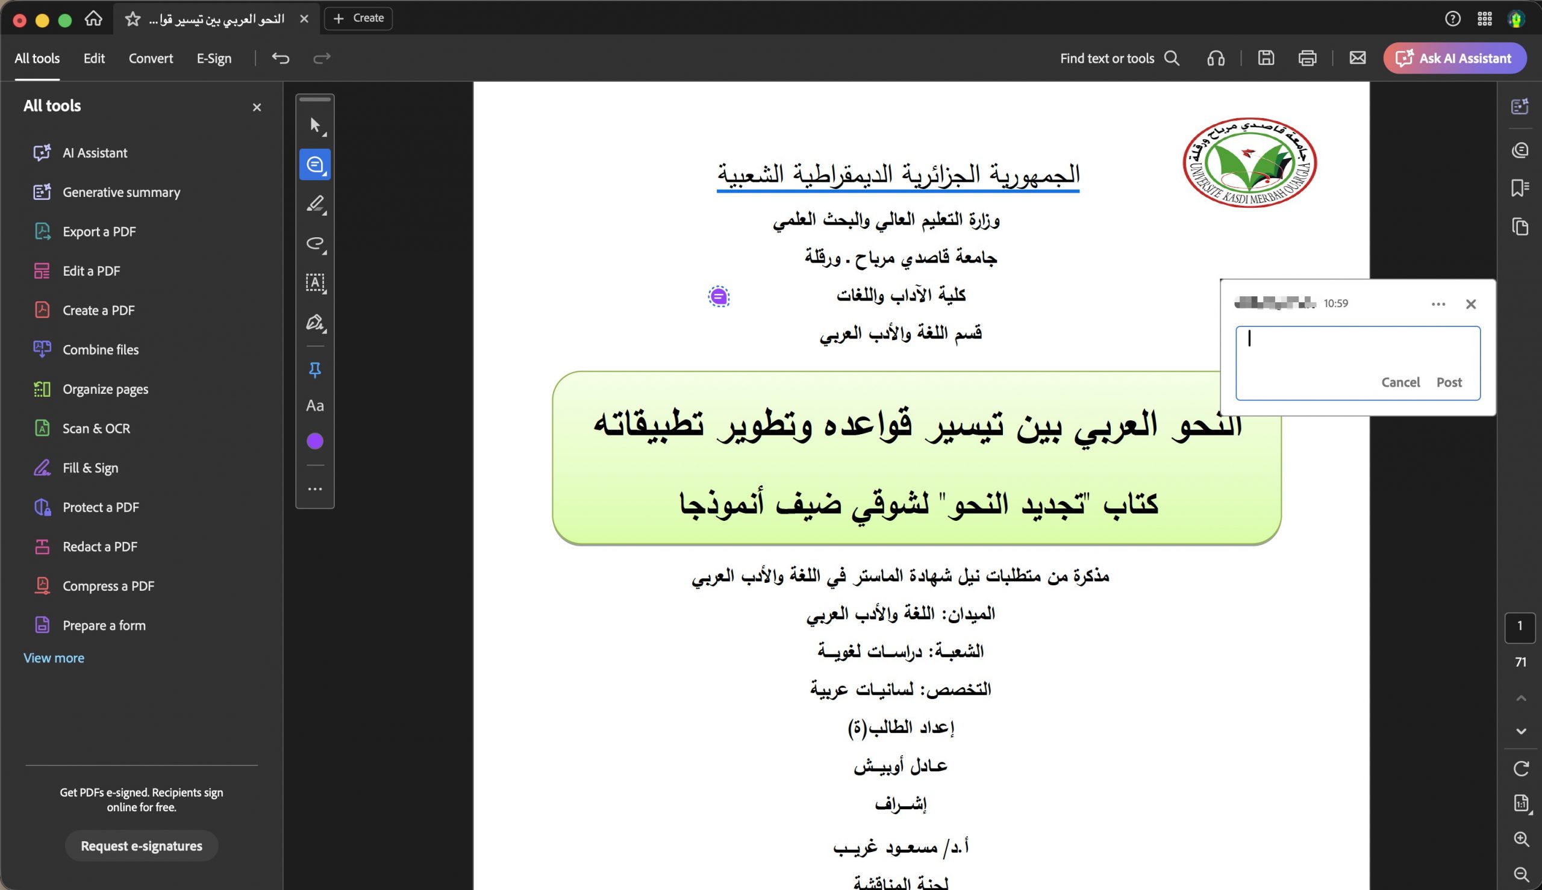Open the user profile avatar
Screen dimensions: 1542x890
pos(1516,18)
